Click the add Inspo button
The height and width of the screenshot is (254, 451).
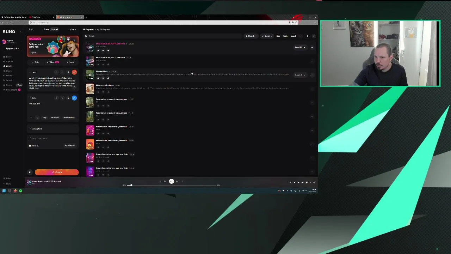pos(70,62)
